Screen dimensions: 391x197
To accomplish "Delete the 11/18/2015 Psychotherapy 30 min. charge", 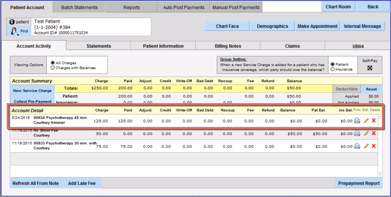I will [374, 146].
